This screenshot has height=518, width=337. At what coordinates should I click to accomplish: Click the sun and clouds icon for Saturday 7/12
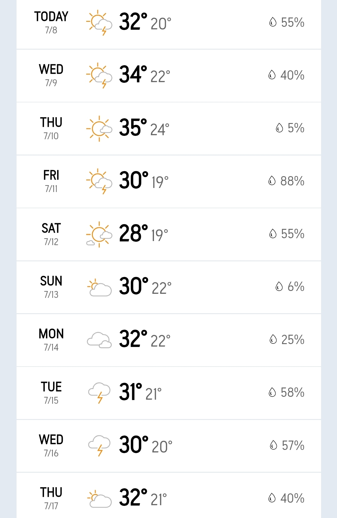[99, 234]
